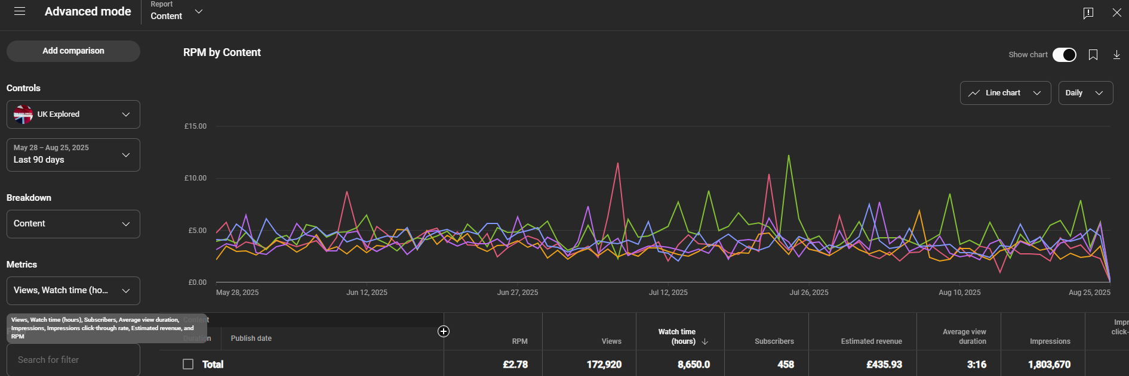Viewport: 1129px width, 376px height.
Task: Sort by Average view duration column
Action: click(x=964, y=337)
